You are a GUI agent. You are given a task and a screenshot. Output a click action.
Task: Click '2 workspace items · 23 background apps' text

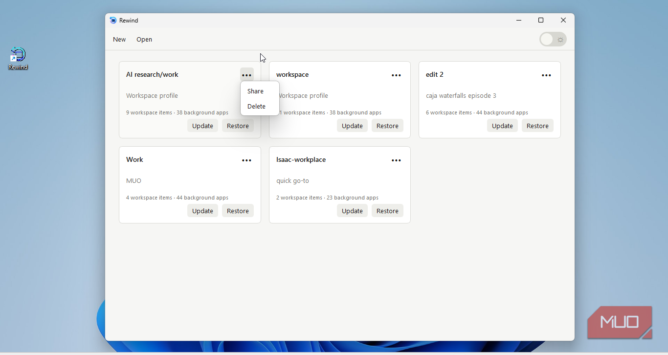(x=327, y=198)
